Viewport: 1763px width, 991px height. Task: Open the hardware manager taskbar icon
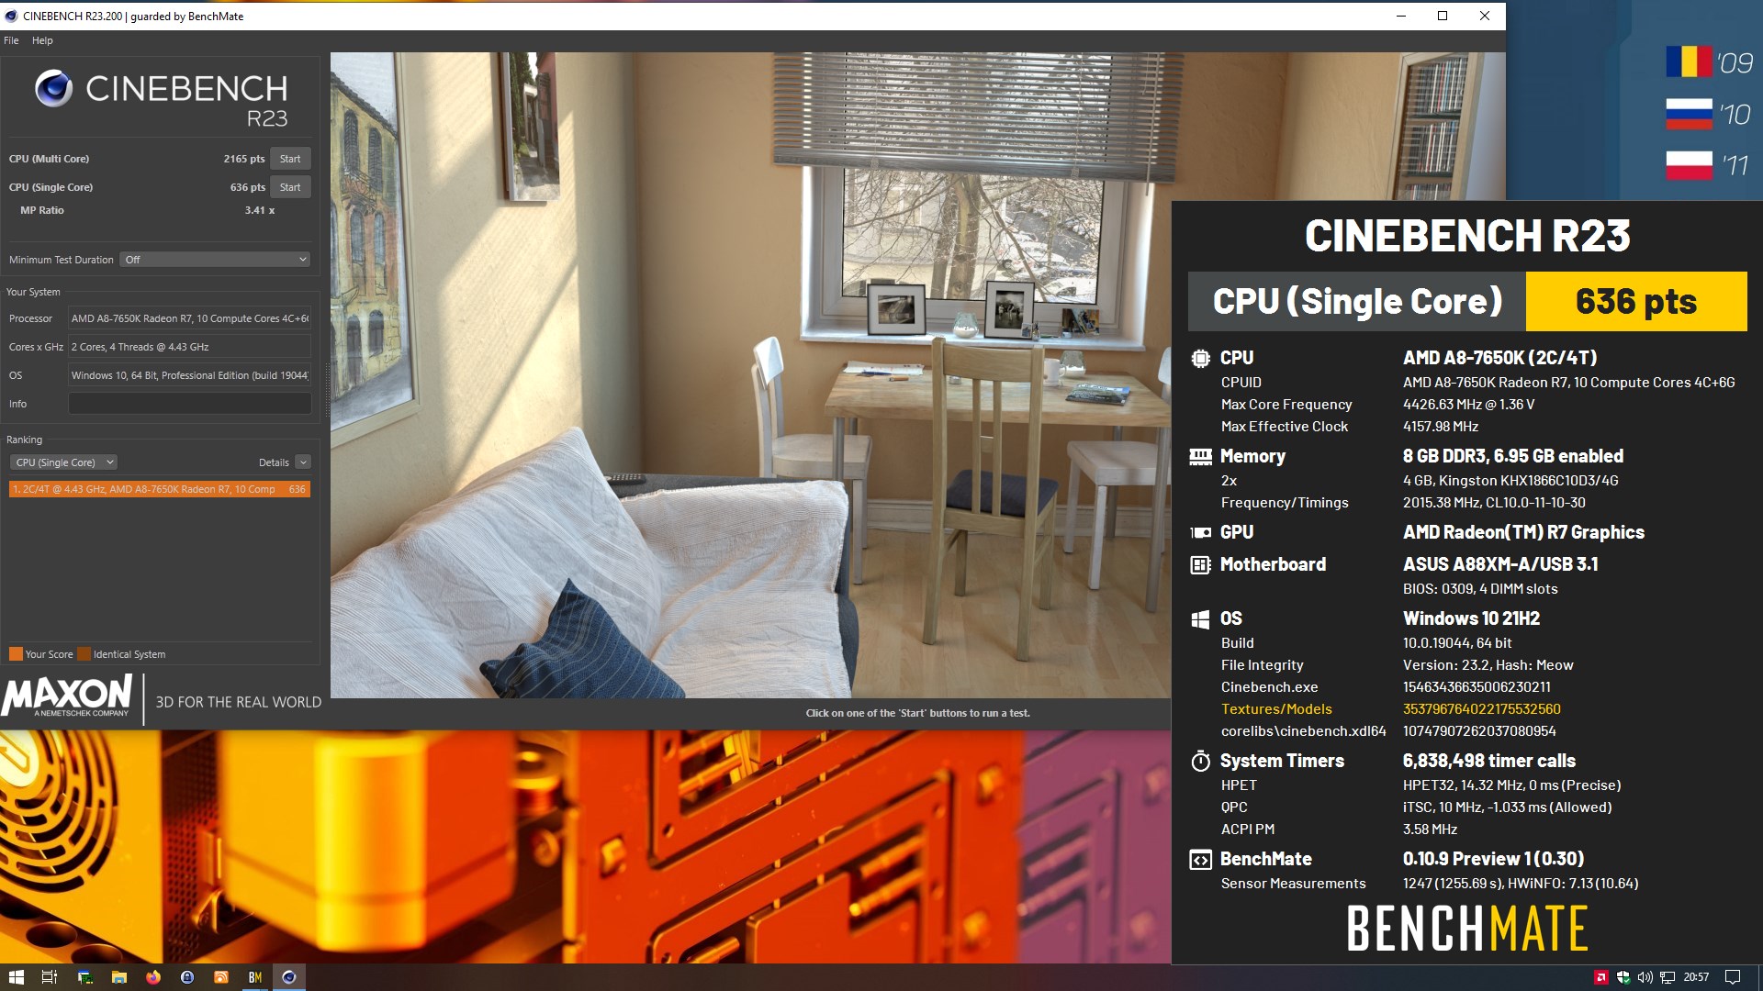(x=84, y=977)
